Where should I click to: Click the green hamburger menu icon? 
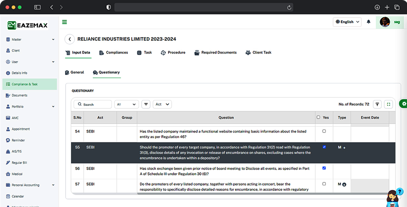pos(64,22)
